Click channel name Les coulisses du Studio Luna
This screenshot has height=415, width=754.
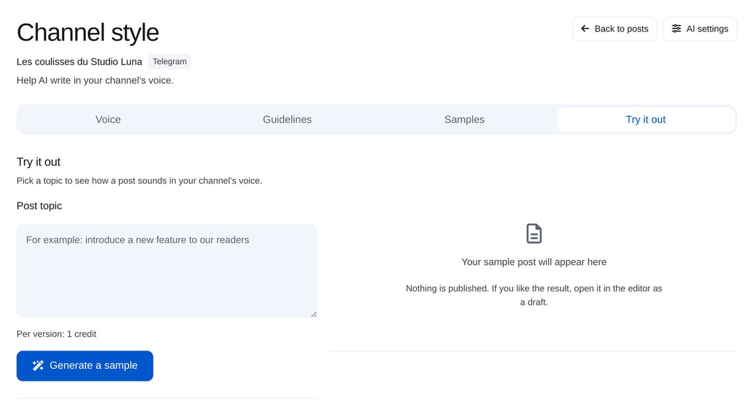[x=80, y=62]
